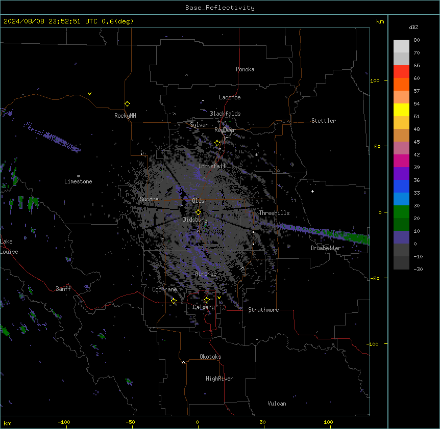Click the asterisk marker above Limestone
This screenshot has width=440, height=429.
pyautogui.click(x=78, y=176)
